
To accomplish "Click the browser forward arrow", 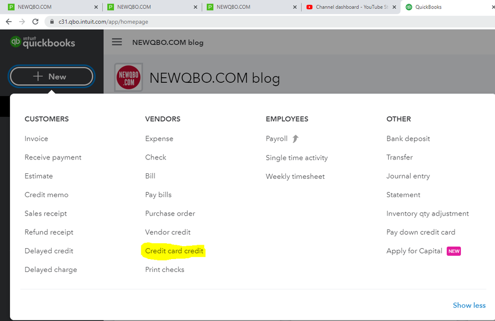I will (x=22, y=21).
